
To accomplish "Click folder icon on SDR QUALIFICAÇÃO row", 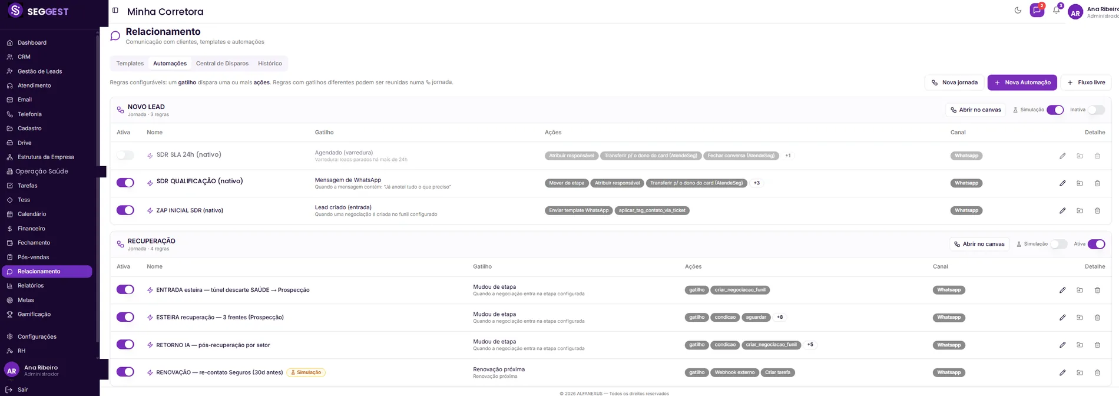I will [x=1080, y=183].
